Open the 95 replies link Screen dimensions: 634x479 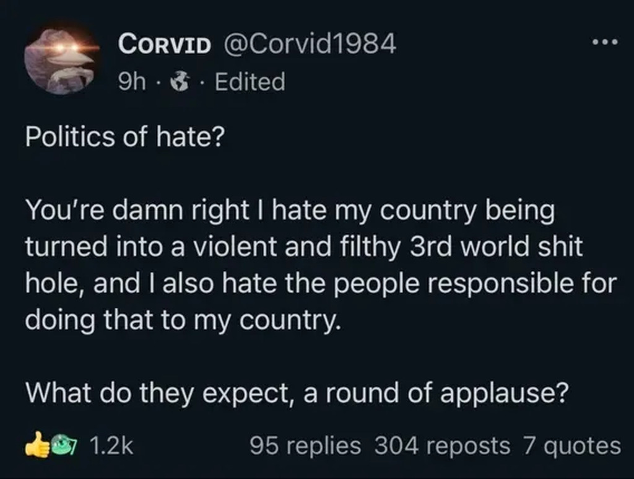[305, 444]
